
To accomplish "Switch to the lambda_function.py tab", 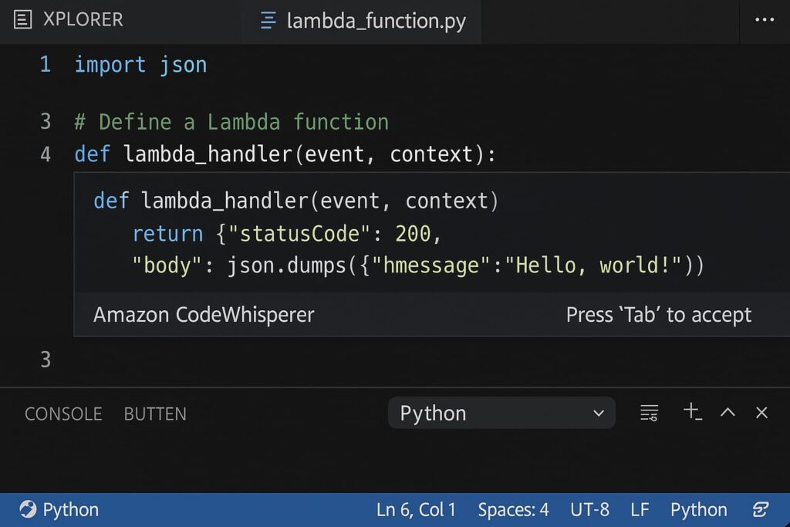I will pos(363,21).
